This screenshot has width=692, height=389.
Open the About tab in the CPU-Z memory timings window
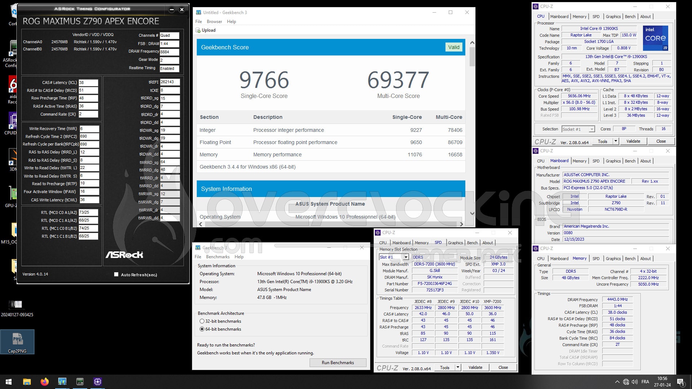pos(646,259)
